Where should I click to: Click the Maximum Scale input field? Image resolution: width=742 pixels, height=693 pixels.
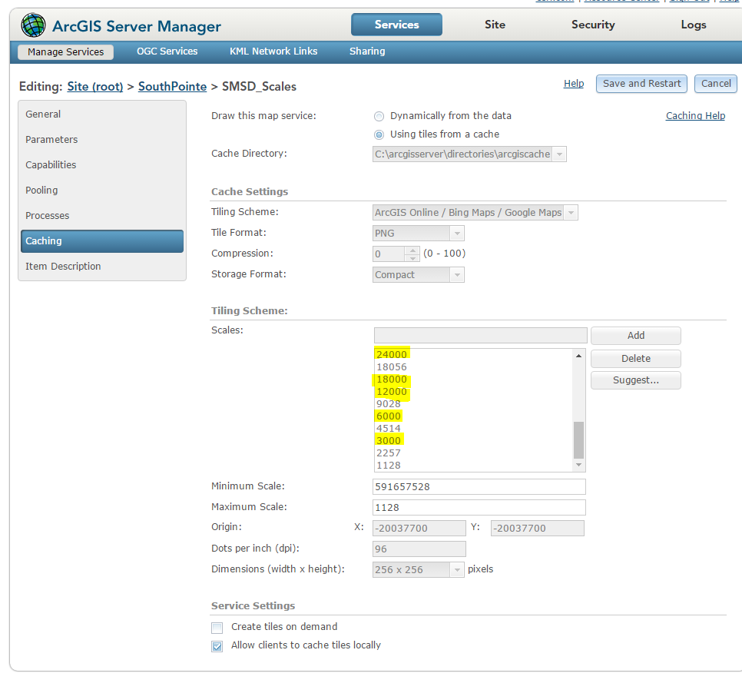pyautogui.click(x=479, y=507)
